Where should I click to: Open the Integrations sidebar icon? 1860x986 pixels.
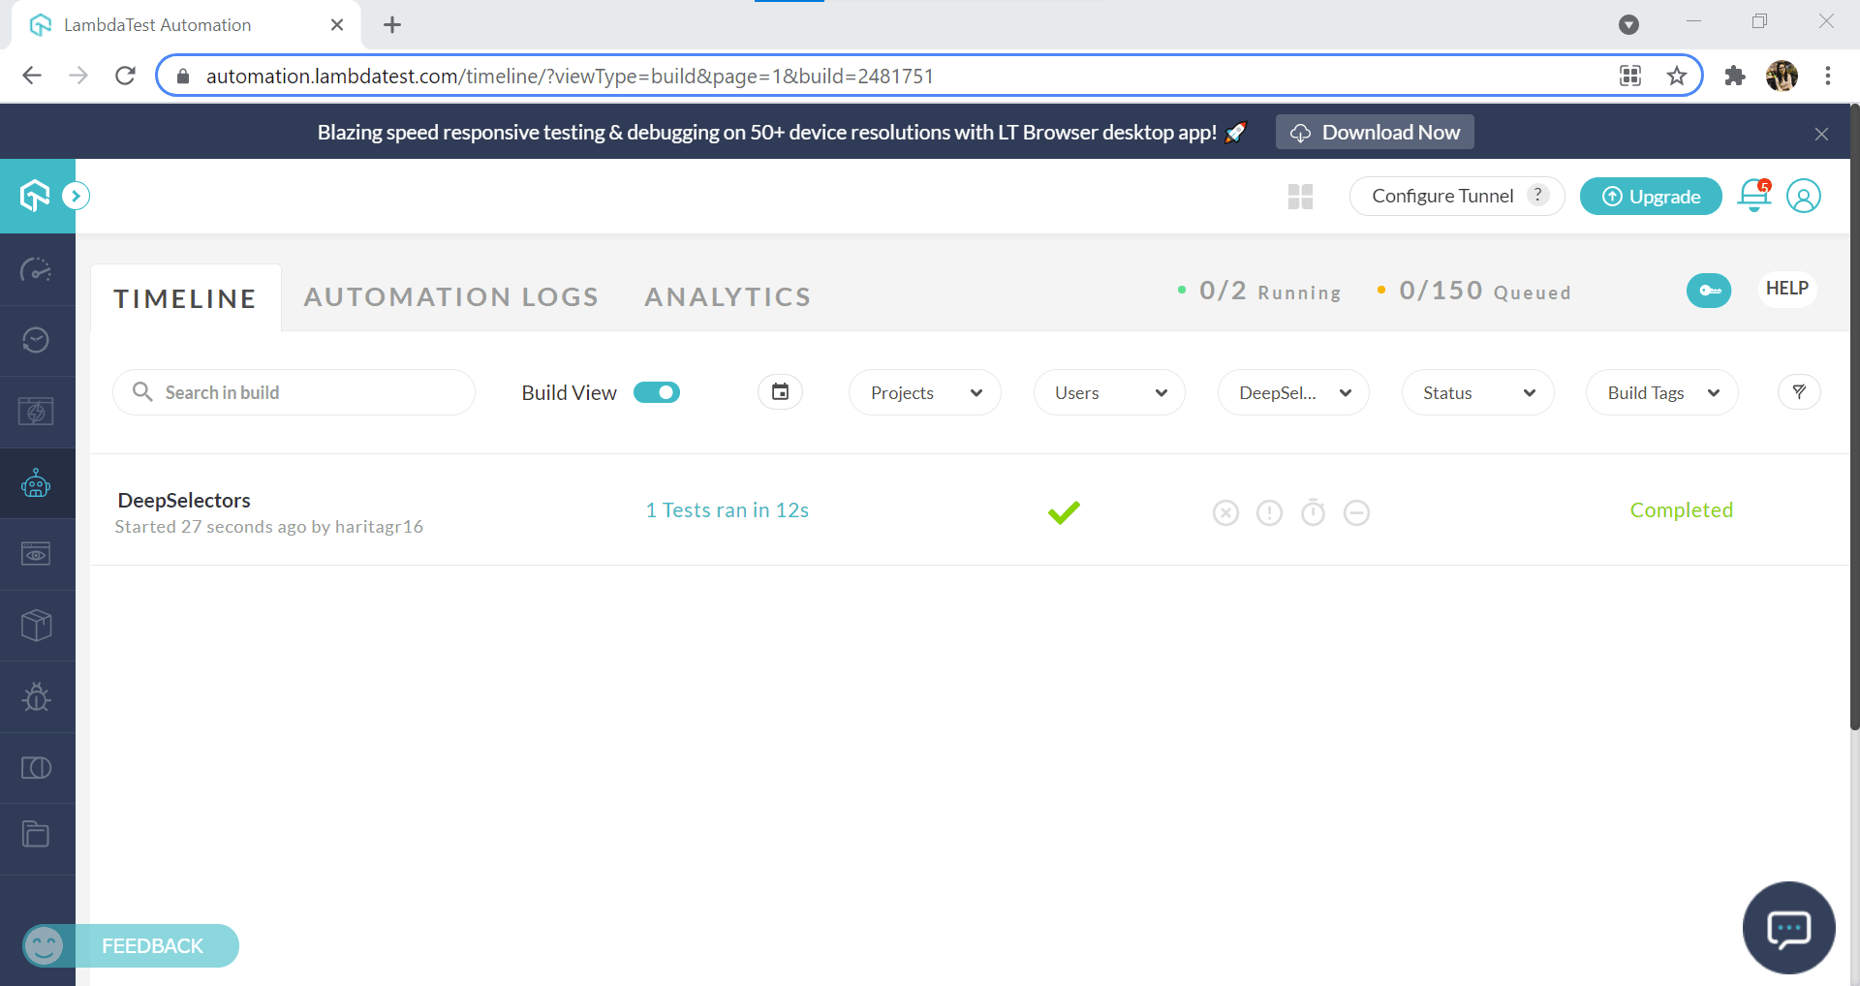pos(36,768)
